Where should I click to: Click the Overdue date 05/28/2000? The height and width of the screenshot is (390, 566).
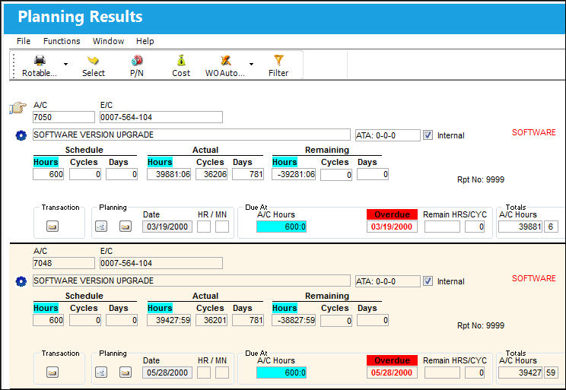coord(392,373)
